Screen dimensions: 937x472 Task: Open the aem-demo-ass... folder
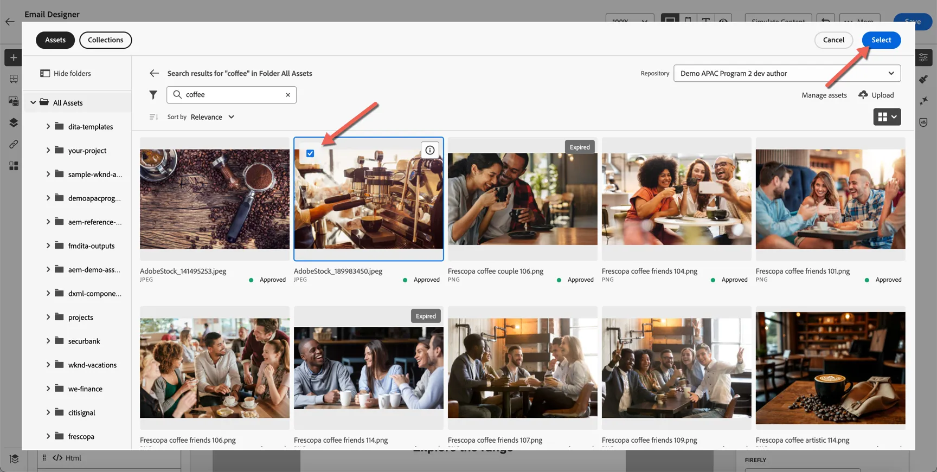point(94,270)
